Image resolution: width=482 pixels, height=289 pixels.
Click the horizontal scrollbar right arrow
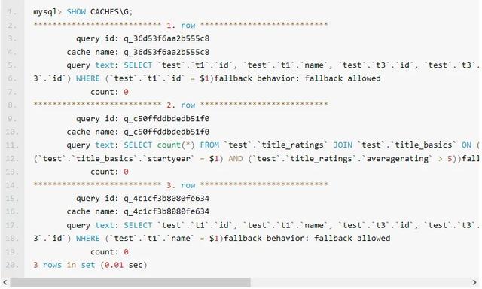tap(474, 282)
